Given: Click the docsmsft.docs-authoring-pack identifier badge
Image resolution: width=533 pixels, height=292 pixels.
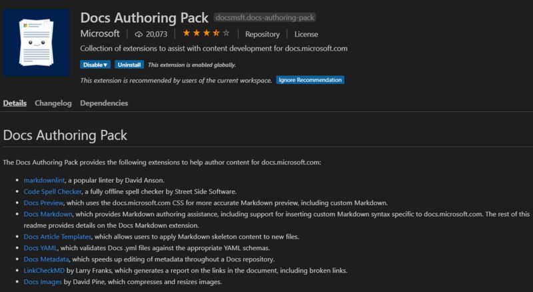Looking at the screenshot, I should tap(266, 17).
